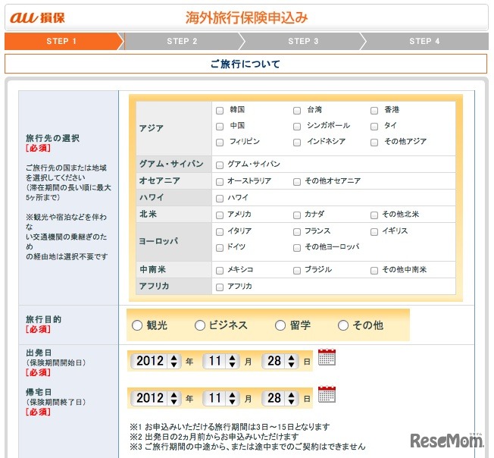Select the フィリピン checkbox
This screenshot has width=494, height=458.
coord(220,142)
